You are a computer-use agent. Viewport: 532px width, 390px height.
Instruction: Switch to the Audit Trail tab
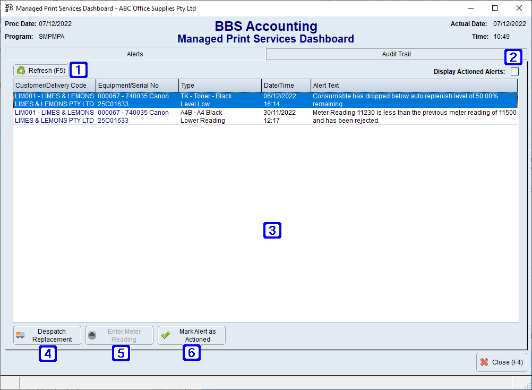(396, 54)
